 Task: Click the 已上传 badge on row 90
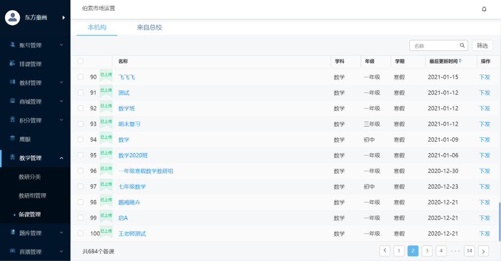(106, 75)
